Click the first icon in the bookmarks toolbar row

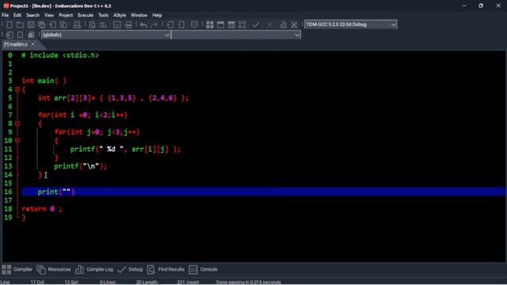pos(10,35)
